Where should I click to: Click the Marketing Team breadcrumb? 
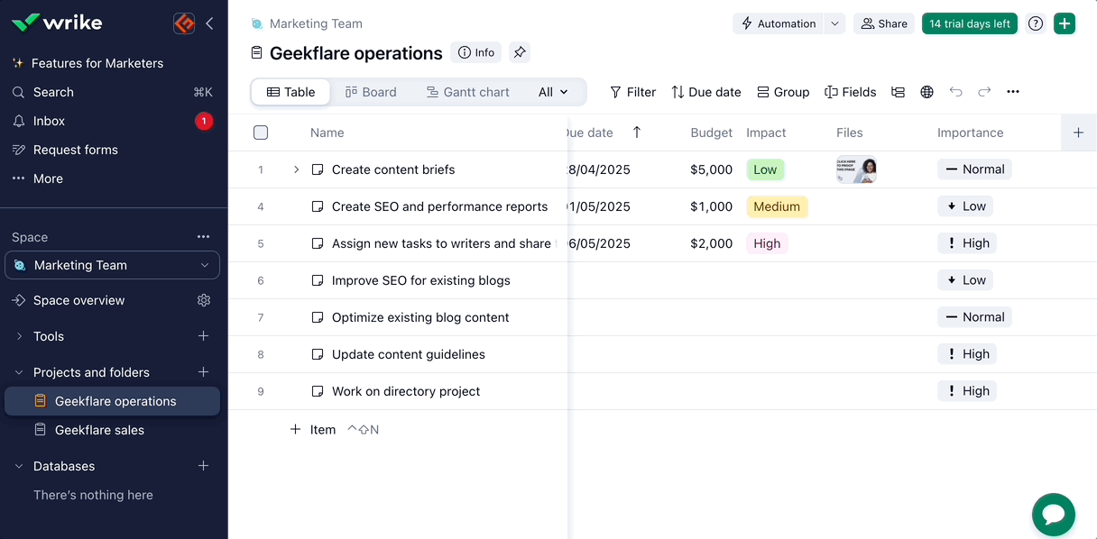click(316, 23)
